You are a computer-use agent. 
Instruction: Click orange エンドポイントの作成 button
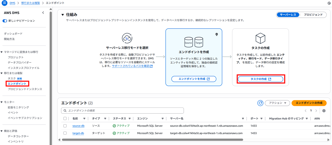click(x=309, y=103)
